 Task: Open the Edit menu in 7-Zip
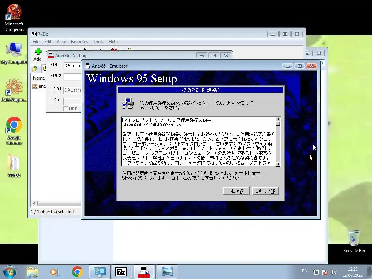48,42
